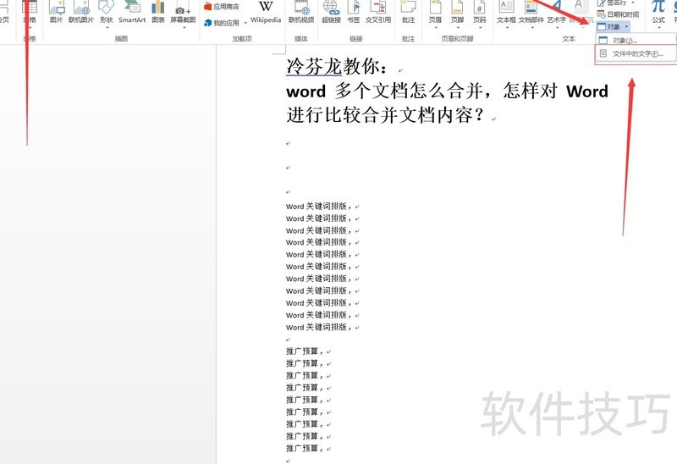677x464 pixels.
Task: Open the 屏幕截图 screenshot tool
Action: 183,13
